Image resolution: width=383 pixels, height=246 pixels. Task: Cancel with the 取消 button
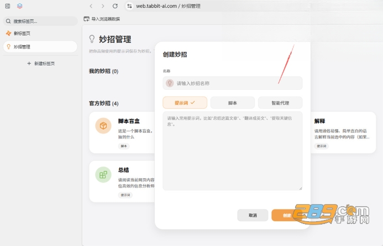point(253,215)
